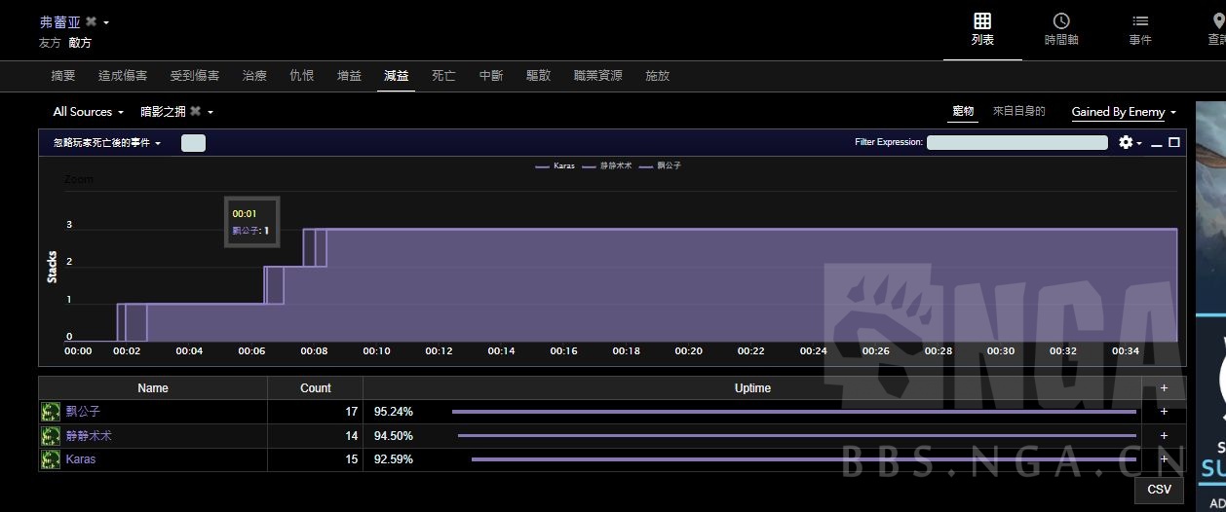Open the 忽略玩家死亡後的事件 dropdown
Viewport: 1226px width, 512px height.
point(107,143)
